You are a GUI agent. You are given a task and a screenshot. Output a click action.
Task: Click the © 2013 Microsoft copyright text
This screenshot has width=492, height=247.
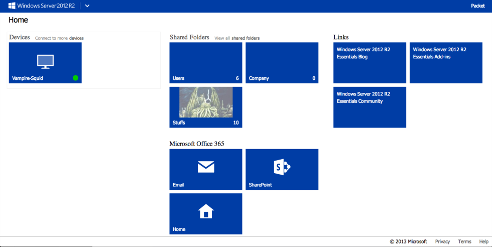point(408,241)
